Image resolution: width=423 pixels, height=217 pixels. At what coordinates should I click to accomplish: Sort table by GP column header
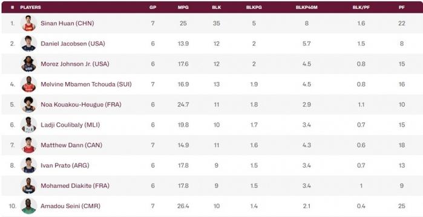coord(152,7)
